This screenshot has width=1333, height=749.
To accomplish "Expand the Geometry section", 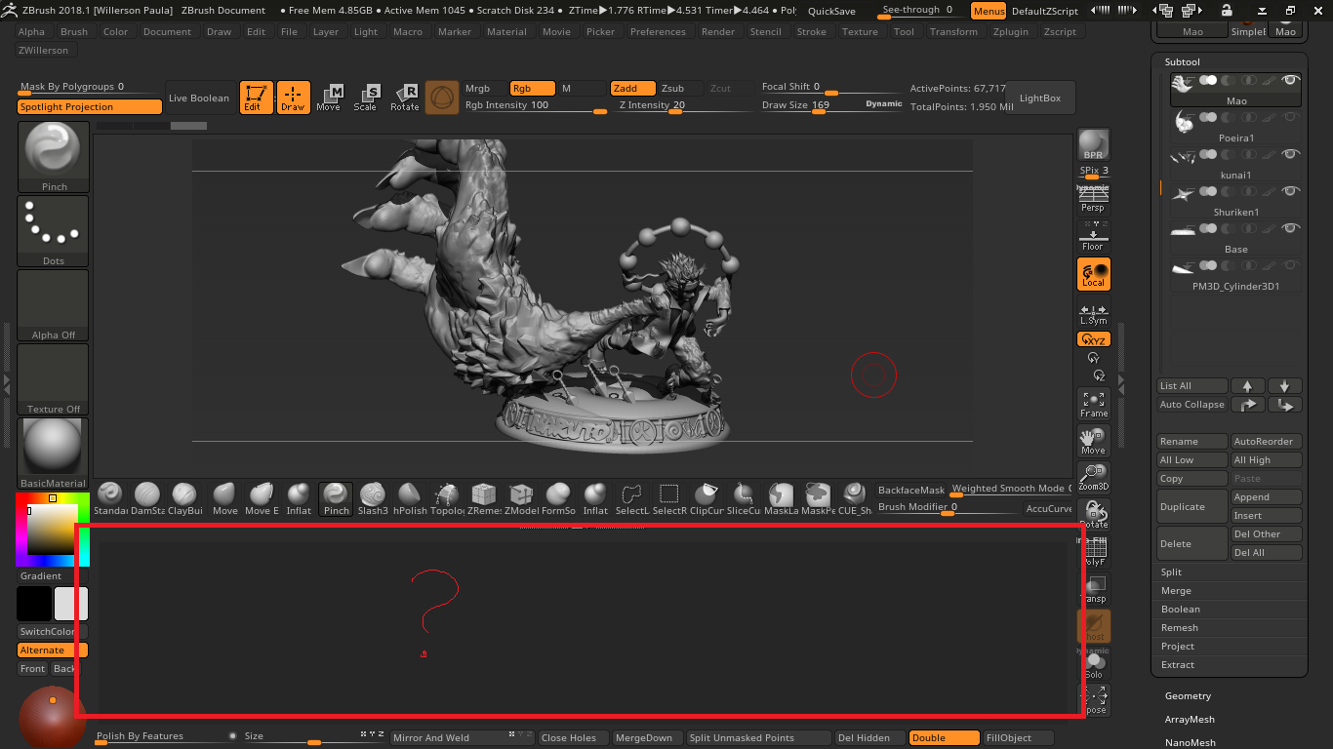I will coord(1188,696).
